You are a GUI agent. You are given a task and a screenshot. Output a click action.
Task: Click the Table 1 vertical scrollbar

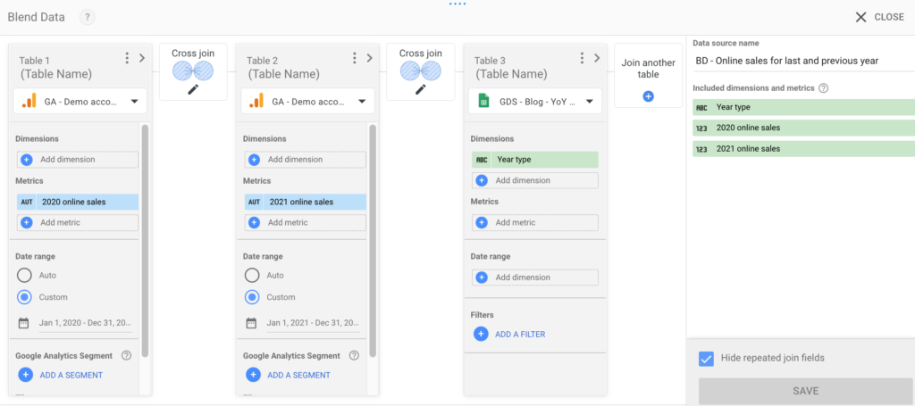145,240
